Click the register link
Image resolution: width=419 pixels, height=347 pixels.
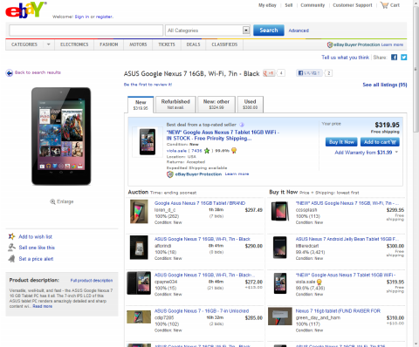point(105,17)
